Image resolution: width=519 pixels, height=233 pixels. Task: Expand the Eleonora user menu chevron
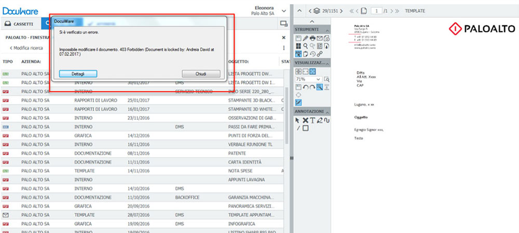coord(284,11)
